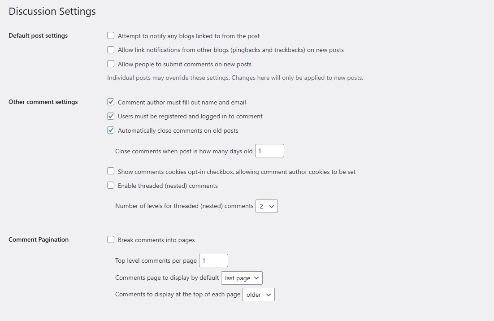Uncheck "Automatically close comments on old posts"
Image resolution: width=494 pixels, height=321 pixels.
111,130
